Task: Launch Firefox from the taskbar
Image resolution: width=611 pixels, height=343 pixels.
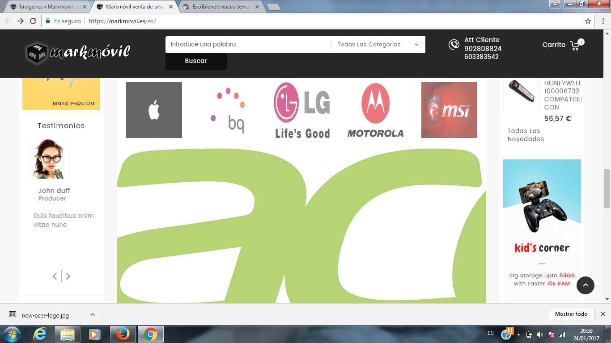Action: click(122, 334)
